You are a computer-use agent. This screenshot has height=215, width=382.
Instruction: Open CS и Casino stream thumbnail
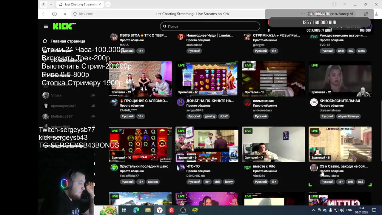tap(340, 144)
